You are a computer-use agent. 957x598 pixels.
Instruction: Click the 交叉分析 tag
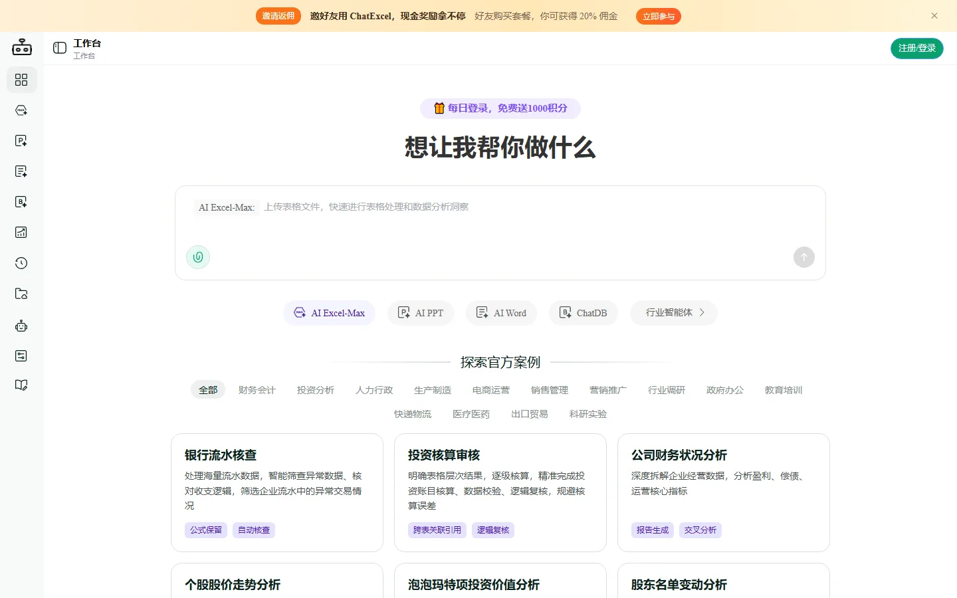pyautogui.click(x=700, y=530)
